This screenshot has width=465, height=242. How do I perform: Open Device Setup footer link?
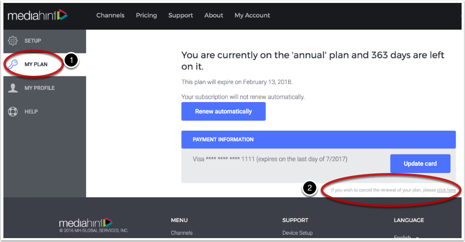[297, 233]
